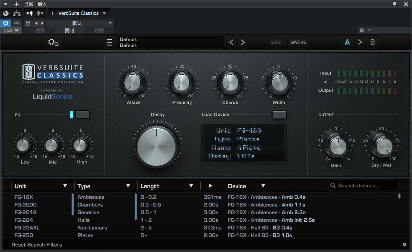Select the FG-2000 unit

[x=26, y=204]
